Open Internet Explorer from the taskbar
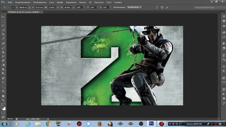This screenshot has width=226, height=127. (x=28, y=124)
